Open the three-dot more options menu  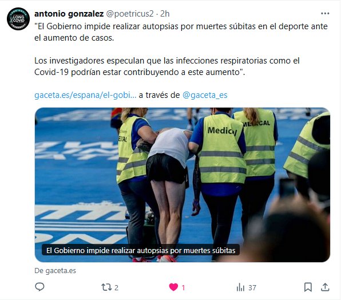325,14
